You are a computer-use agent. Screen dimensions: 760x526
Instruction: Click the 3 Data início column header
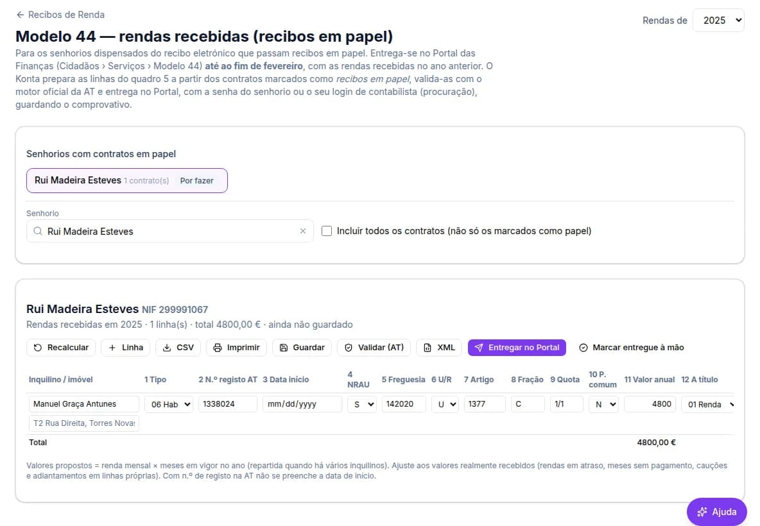pos(286,380)
